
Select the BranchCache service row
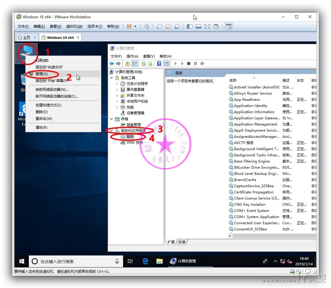coord(272,180)
